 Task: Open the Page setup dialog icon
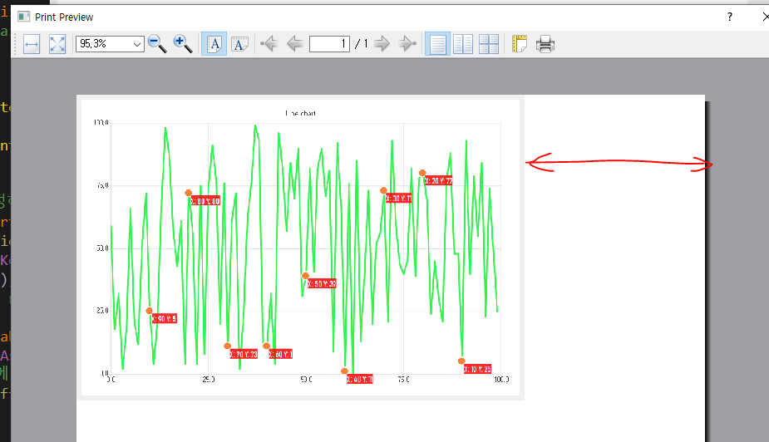pyautogui.click(x=520, y=44)
